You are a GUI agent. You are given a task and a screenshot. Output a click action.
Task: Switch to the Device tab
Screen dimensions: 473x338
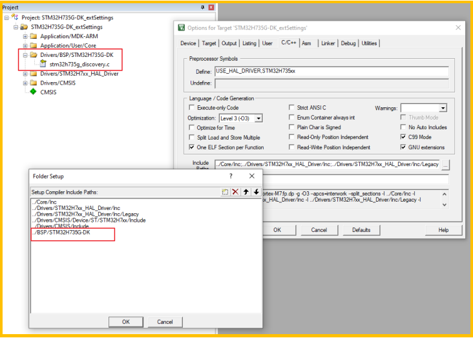188,43
